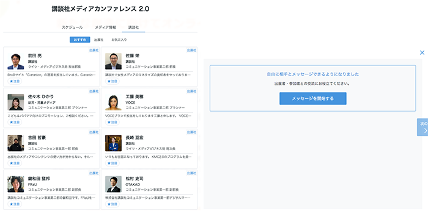
Task: Click the 講談社メディアカンファレンス 2.0 title
Action: [100, 9]
